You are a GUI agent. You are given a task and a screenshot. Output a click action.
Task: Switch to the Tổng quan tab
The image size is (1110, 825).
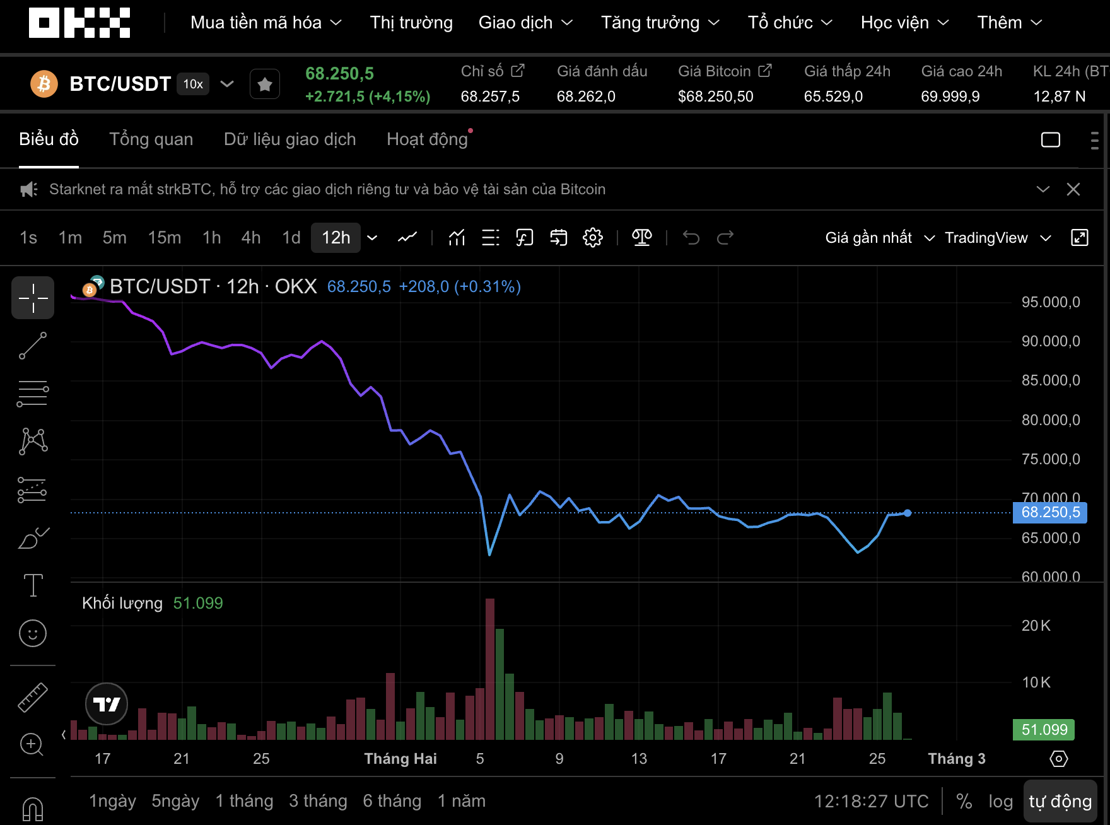pos(151,139)
